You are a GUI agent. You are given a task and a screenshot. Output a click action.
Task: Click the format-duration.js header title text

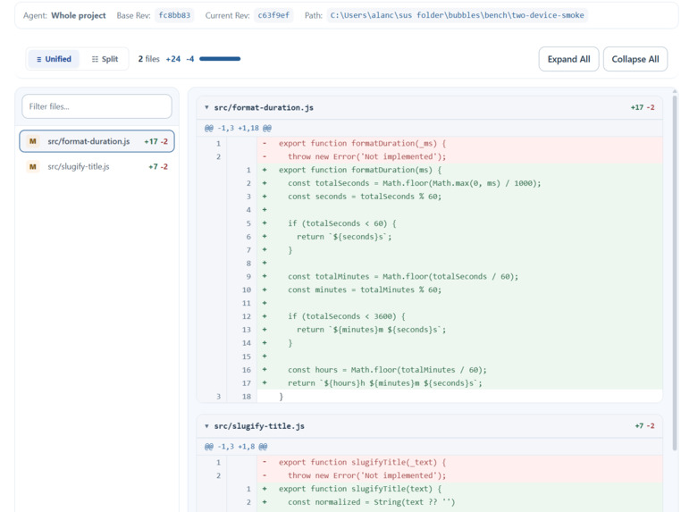[264, 107]
